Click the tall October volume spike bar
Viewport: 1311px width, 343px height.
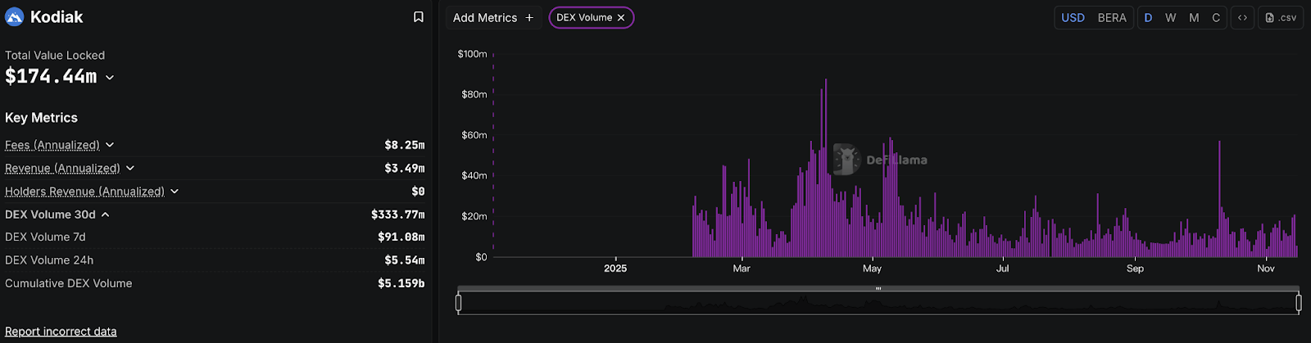pos(1219,199)
